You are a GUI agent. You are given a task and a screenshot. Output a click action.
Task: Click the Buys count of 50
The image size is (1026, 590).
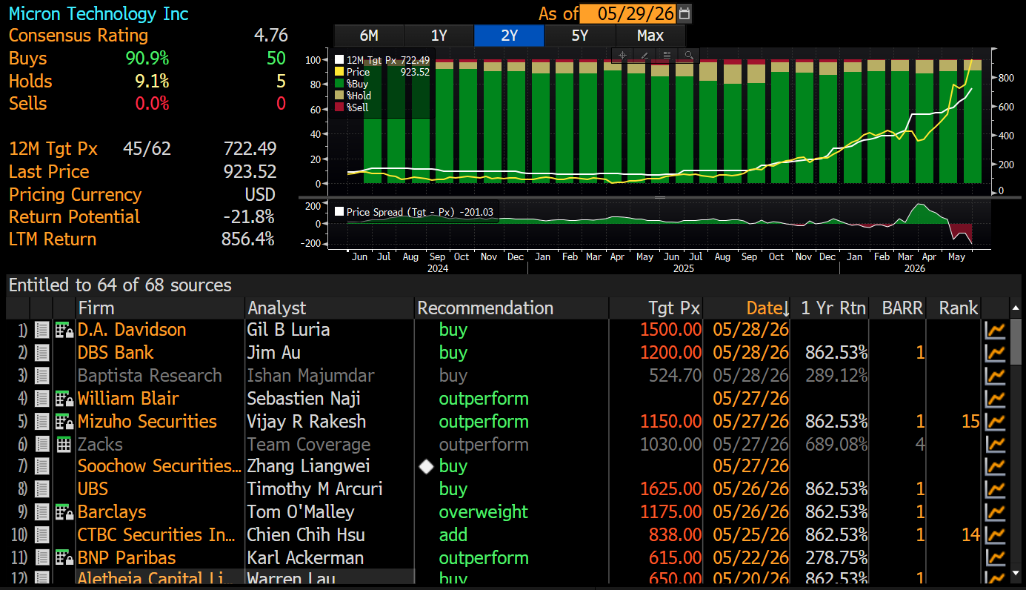(x=276, y=59)
